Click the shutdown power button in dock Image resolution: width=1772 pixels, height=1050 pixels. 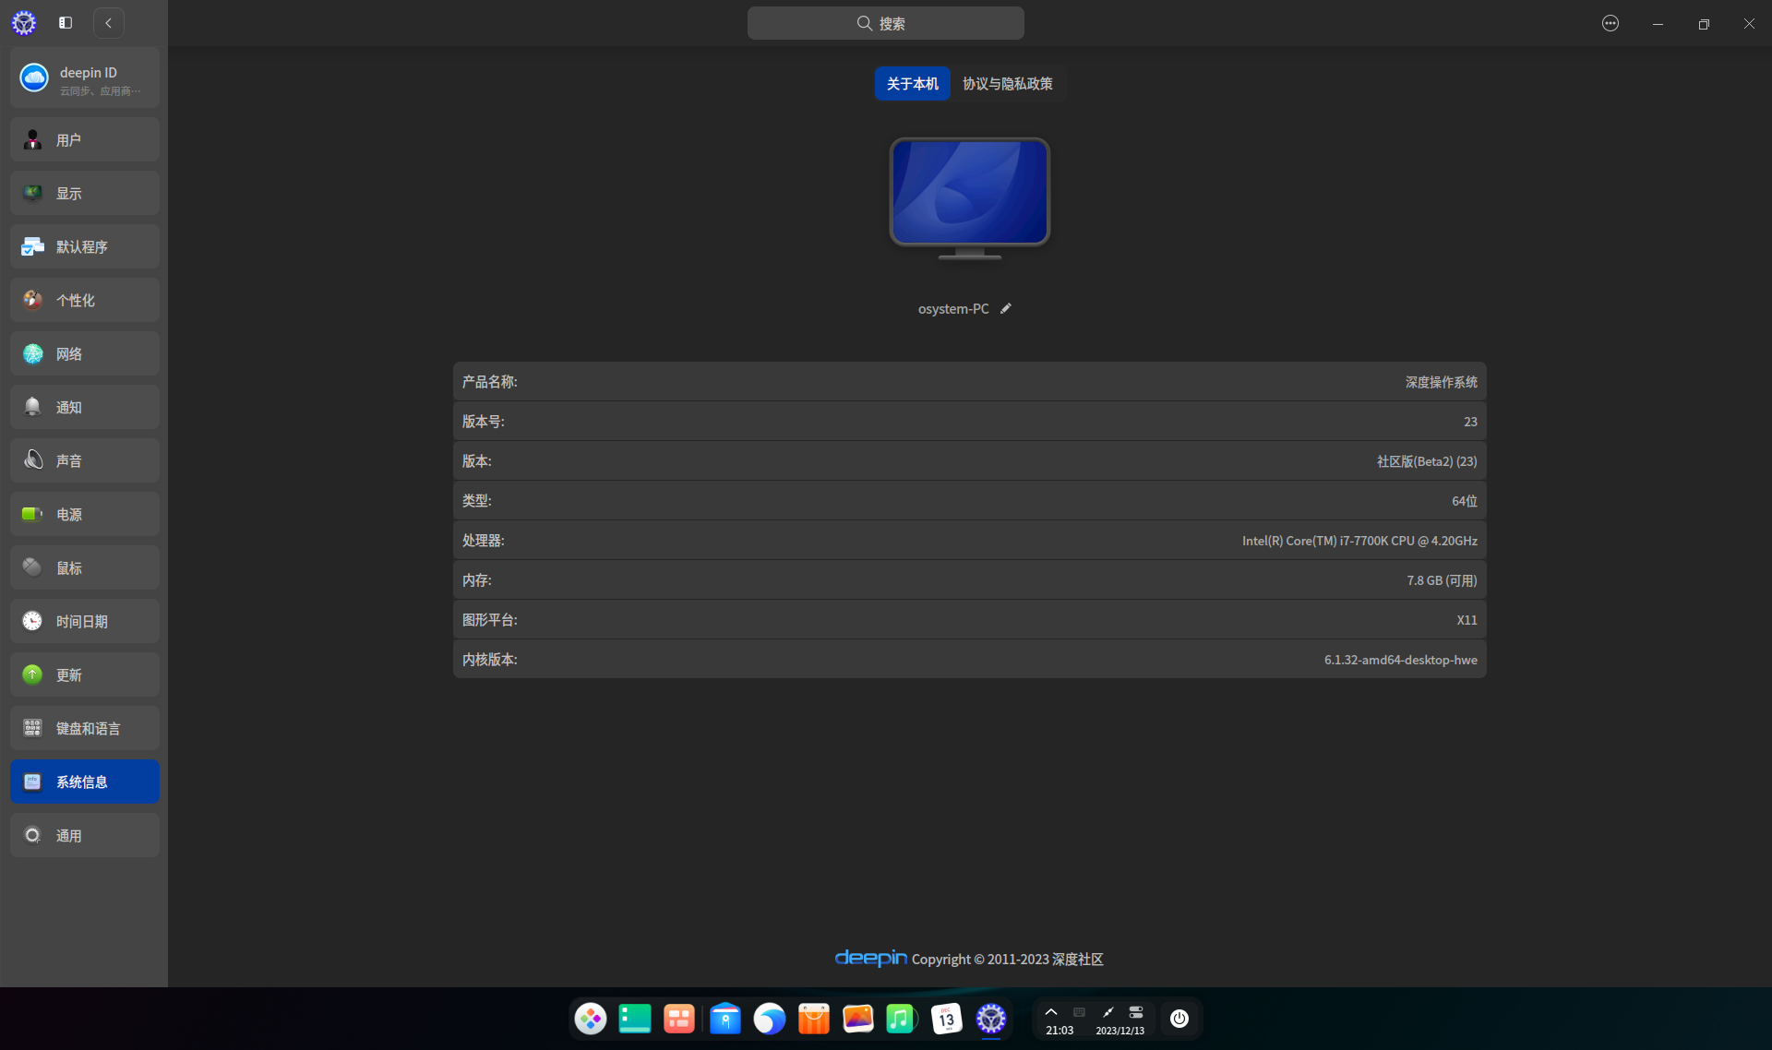(x=1179, y=1019)
